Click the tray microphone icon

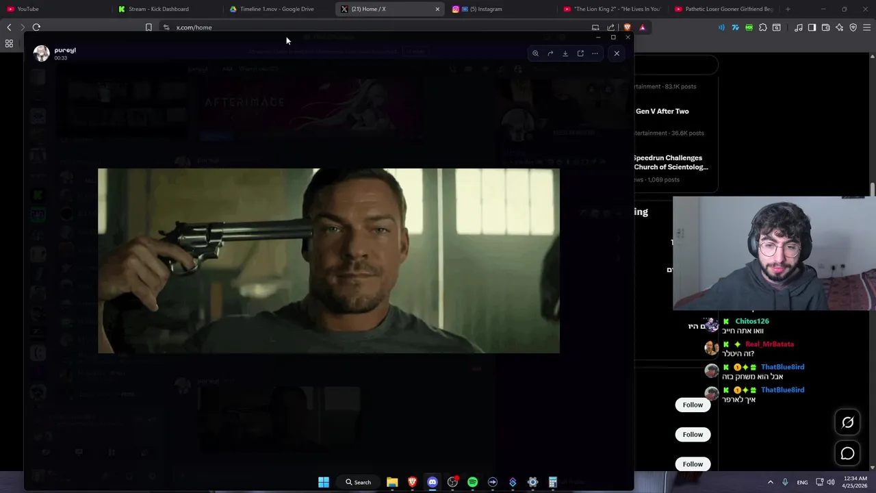[785, 482]
